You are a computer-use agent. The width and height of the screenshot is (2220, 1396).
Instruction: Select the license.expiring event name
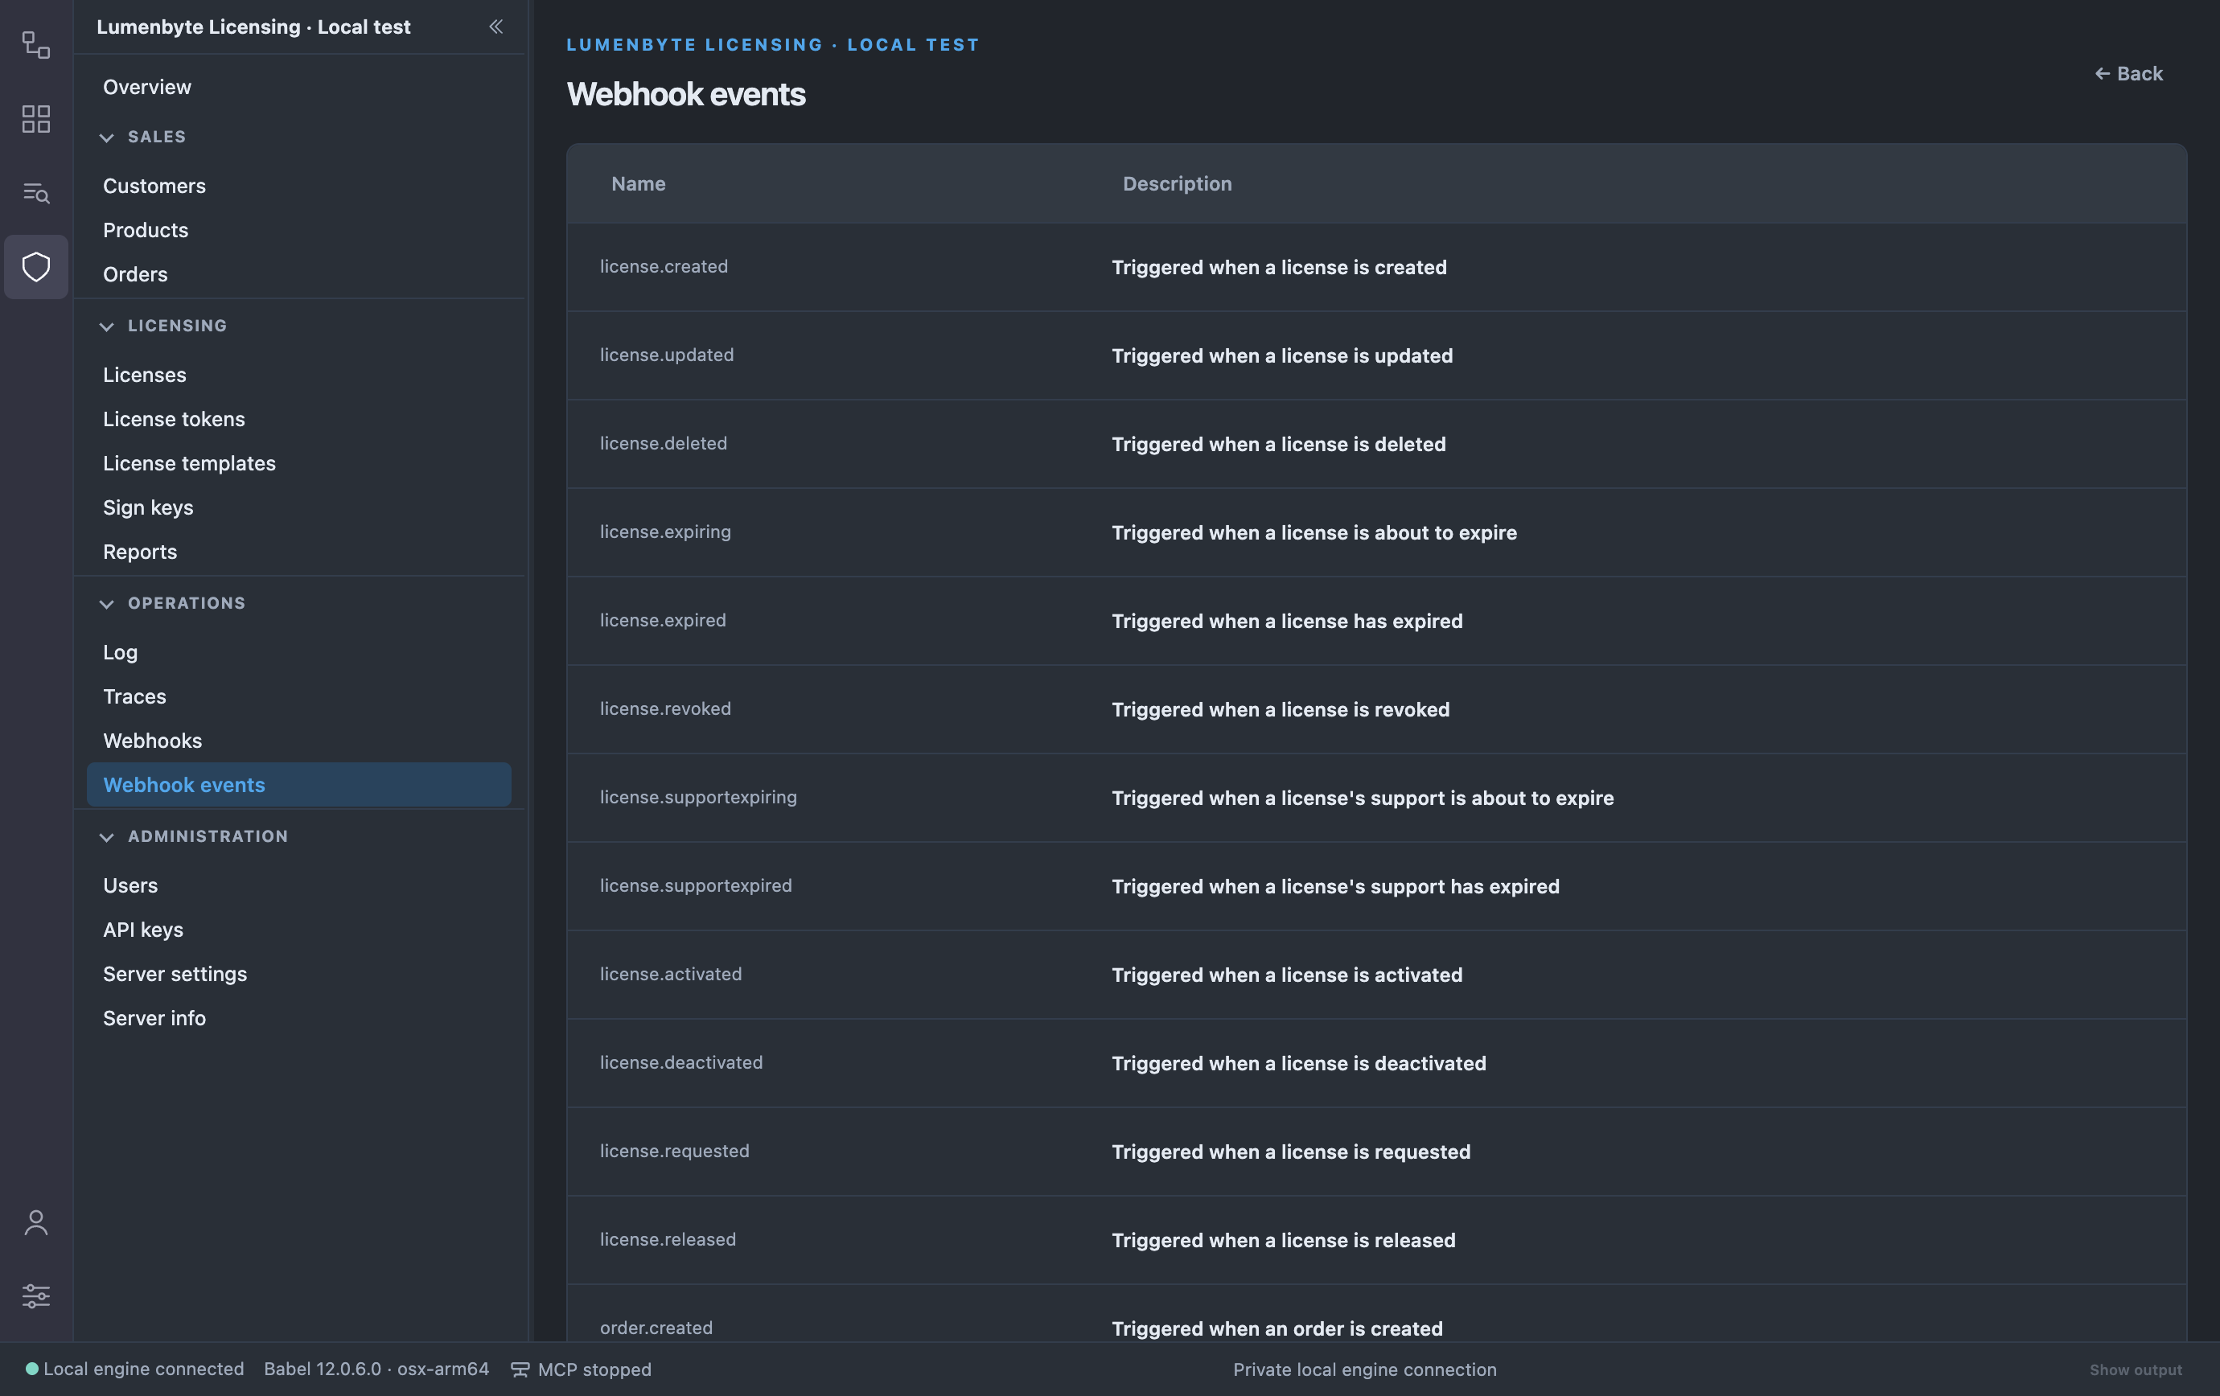(x=666, y=532)
